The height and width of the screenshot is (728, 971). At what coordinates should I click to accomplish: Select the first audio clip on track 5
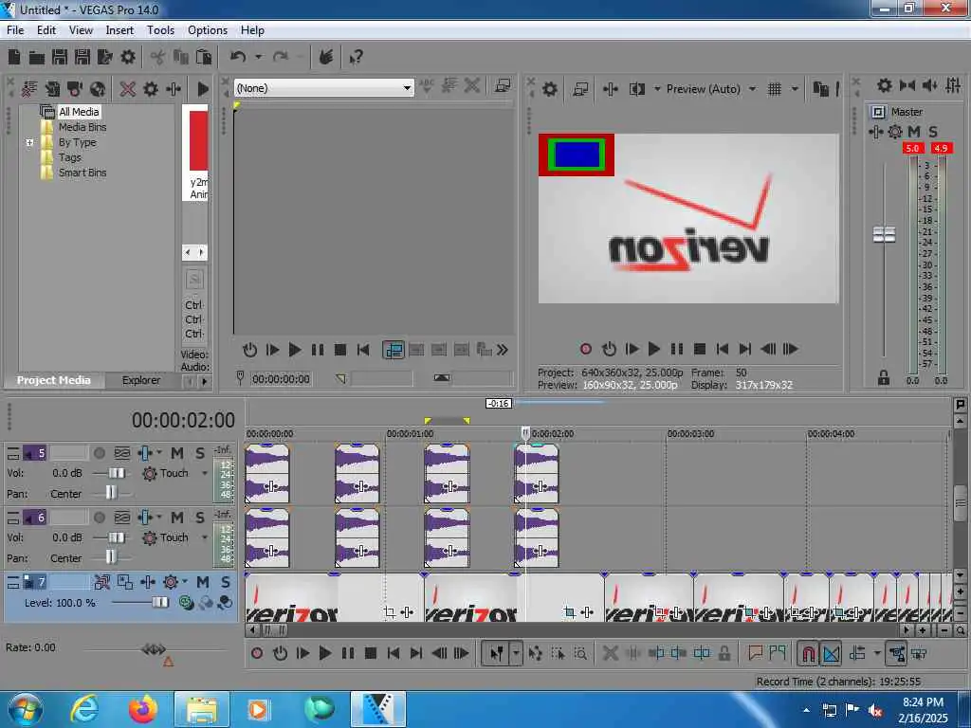coord(266,474)
